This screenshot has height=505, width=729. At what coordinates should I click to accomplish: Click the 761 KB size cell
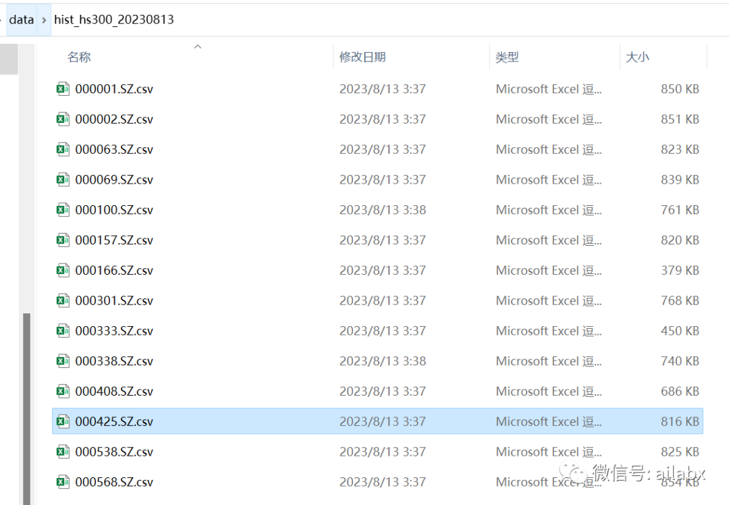(680, 210)
